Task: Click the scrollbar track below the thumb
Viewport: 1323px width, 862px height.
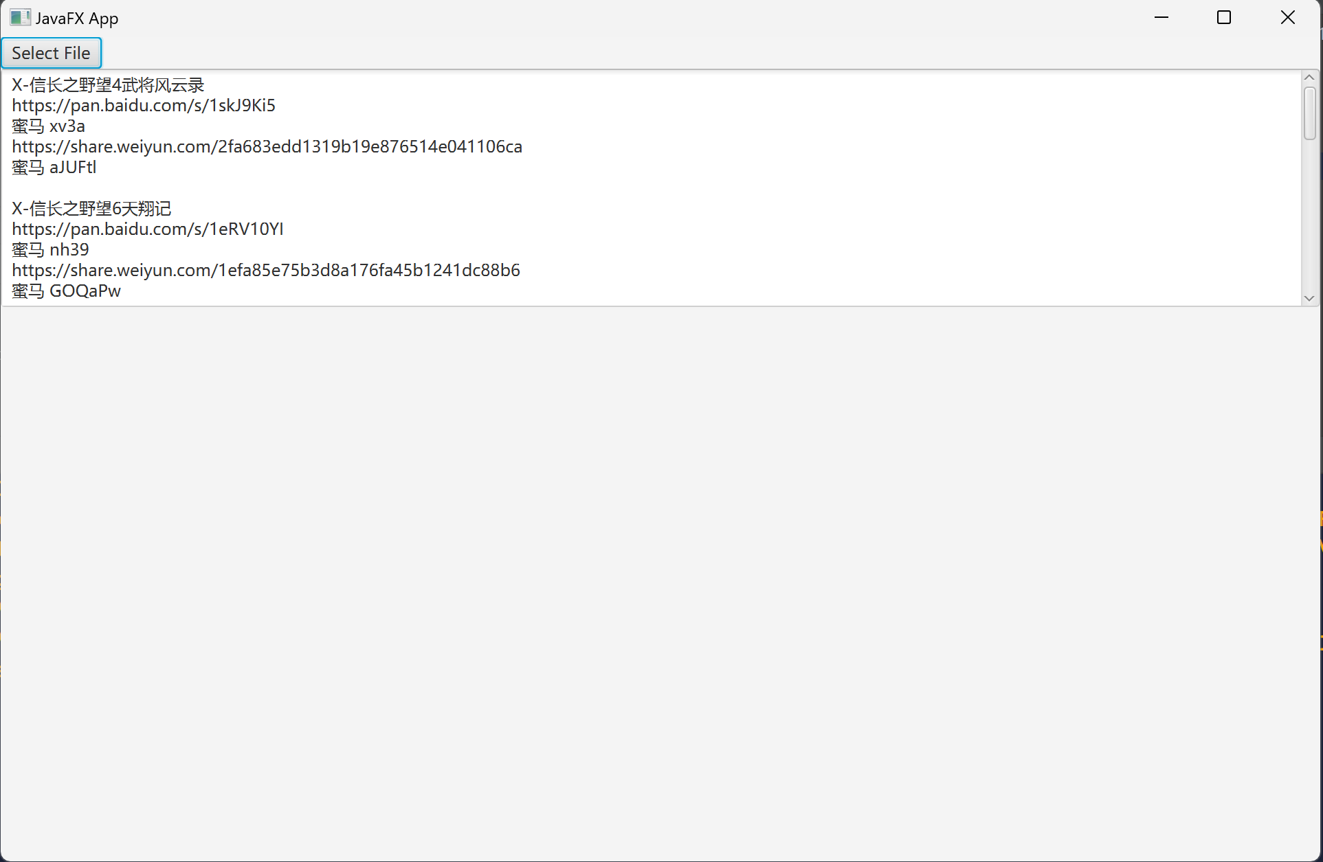Action: click(1309, 220)
